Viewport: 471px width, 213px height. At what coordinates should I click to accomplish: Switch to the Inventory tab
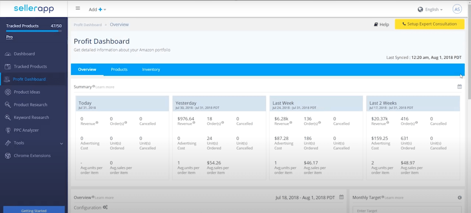tap(151, 70)
